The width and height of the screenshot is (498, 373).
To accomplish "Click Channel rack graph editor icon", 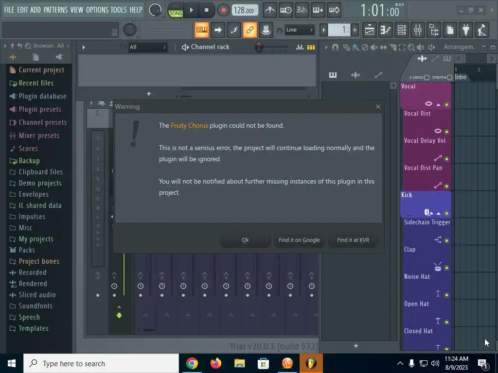I will (300, 47).
